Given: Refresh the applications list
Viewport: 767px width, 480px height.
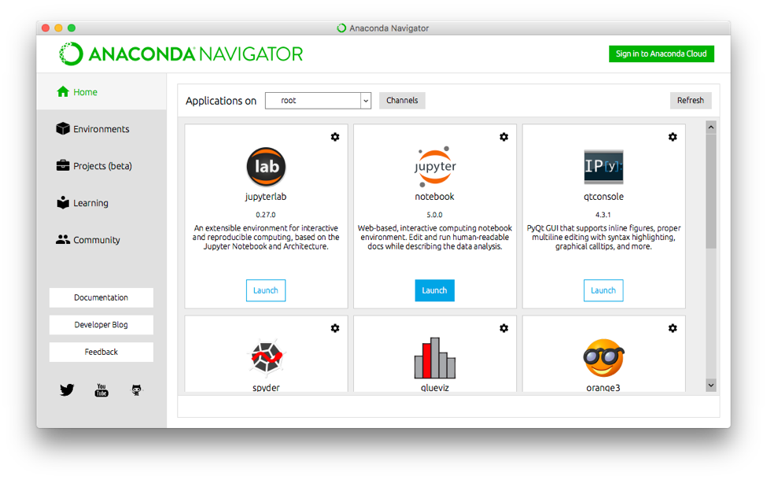Looking at the screenshot, I should (x=690, y=100).
